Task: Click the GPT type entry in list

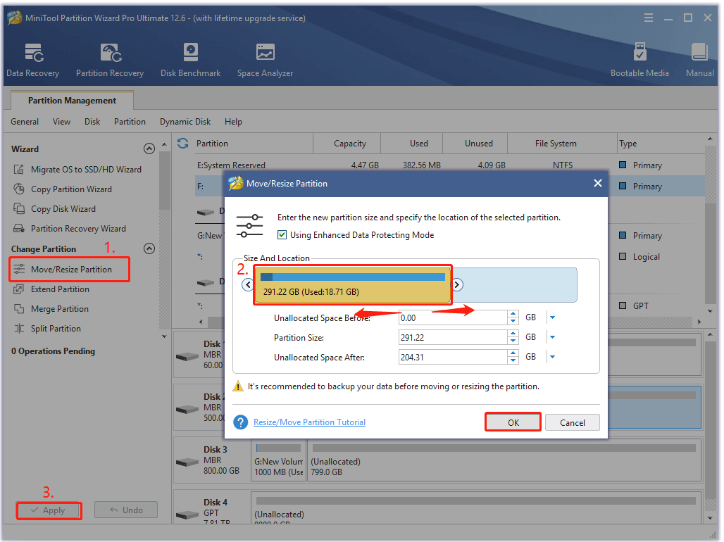Action: point(634,305)
